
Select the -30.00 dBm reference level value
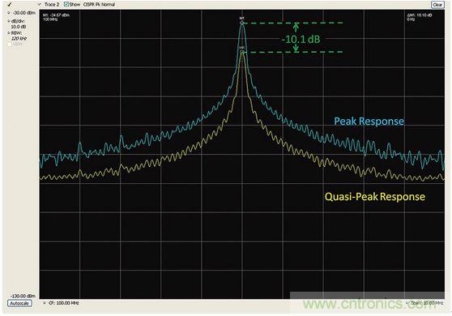[24, 13]
